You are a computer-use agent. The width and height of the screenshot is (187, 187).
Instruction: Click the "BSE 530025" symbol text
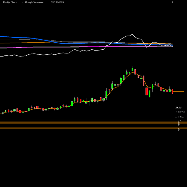point(57,2)
